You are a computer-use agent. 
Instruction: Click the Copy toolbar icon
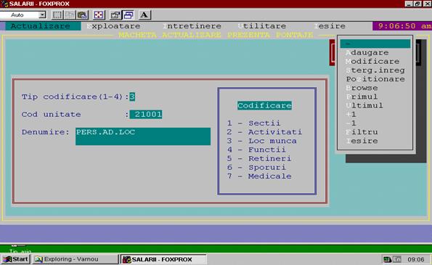click(x=70, y=15)
